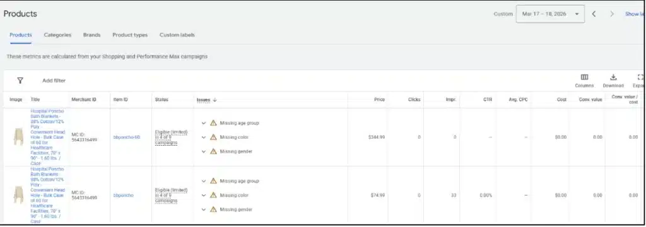Go to previous date range
Screen dimensions: 646x227
click(x=594, y=14)
